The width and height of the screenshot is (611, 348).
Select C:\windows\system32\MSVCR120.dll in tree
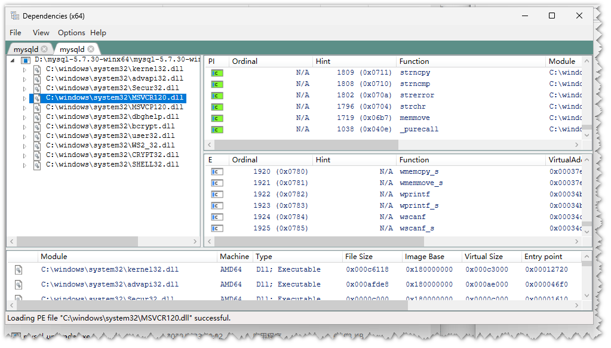tap(115, 98)
